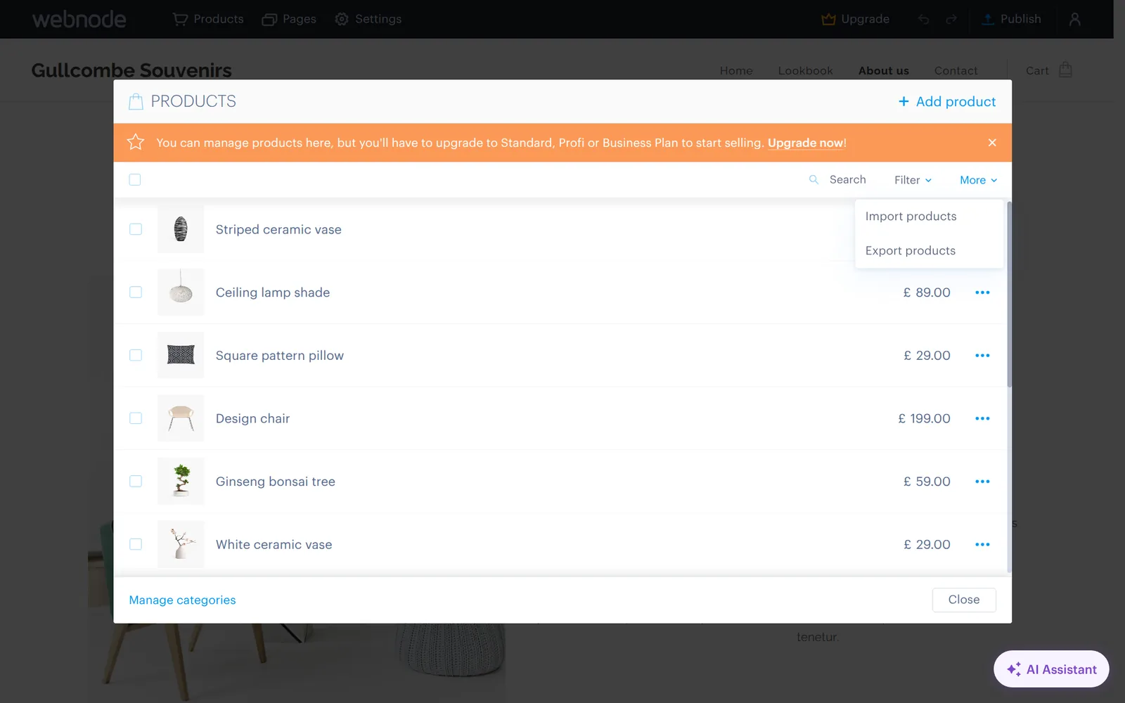Close the Products dialog with Close button
1125x703 pixels.
964,600
